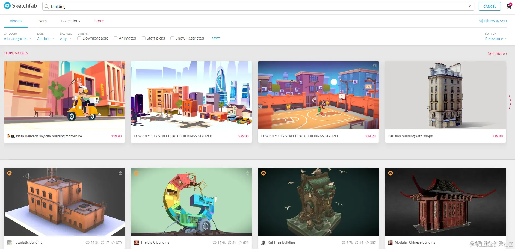Click the search magnifier icon
This screenshot has width=515, height=249.
coord(47,7)
